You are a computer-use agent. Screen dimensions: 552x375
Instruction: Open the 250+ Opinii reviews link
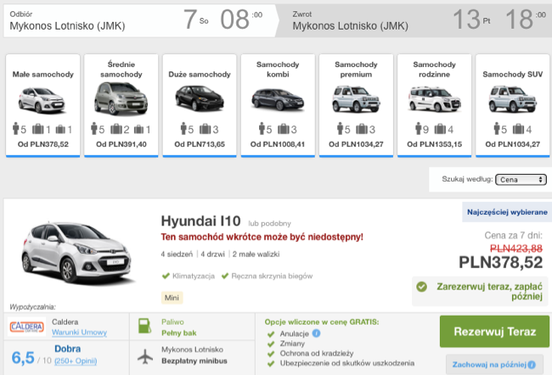click(76, 361)
